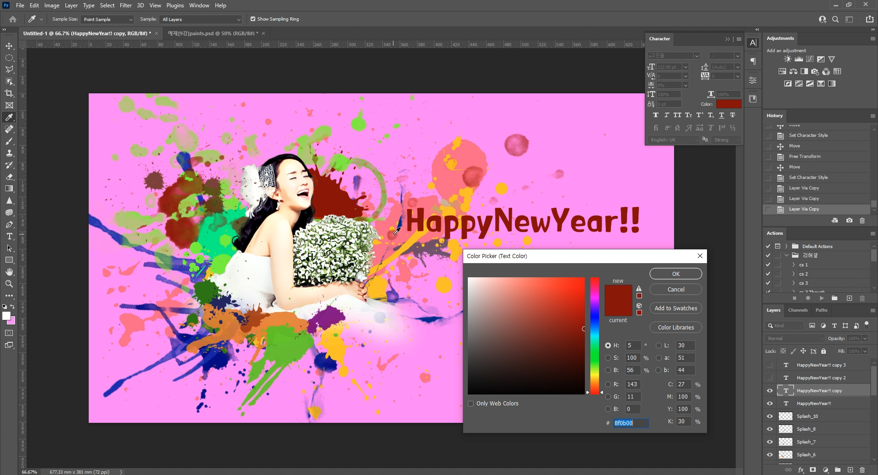Open the layer blend mode Normal dropdown
This screenshot has width=878, height=475.
[x=794, y=339]
